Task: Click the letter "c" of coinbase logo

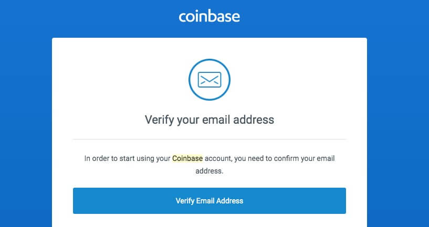Action: (183, 17)
